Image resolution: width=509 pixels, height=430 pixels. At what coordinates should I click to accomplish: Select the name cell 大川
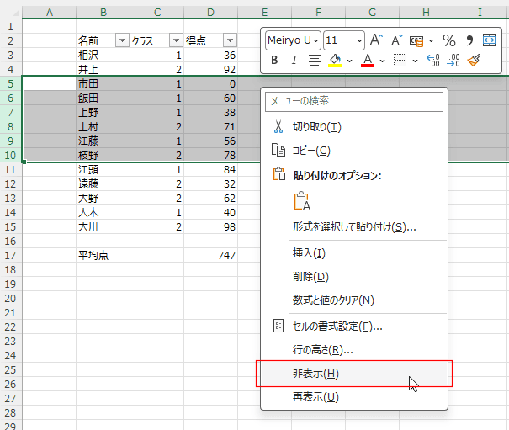click(x=103, y=226)
